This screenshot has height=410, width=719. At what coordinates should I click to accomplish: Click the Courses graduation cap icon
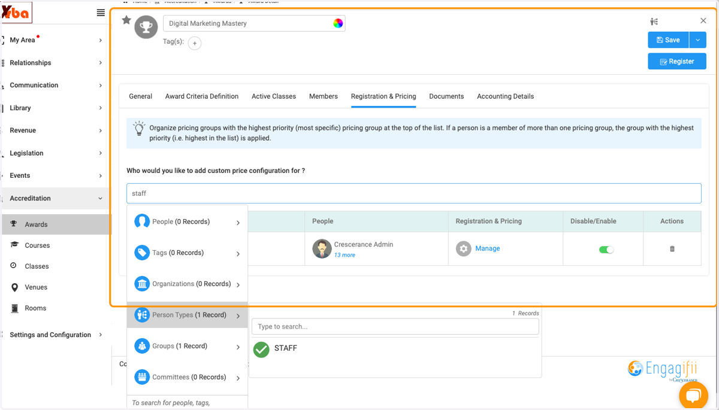point(14,245)
